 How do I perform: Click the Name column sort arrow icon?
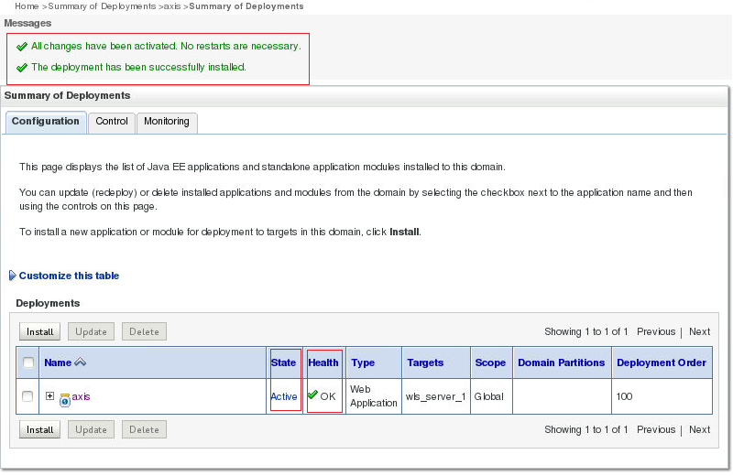(80, 362)
